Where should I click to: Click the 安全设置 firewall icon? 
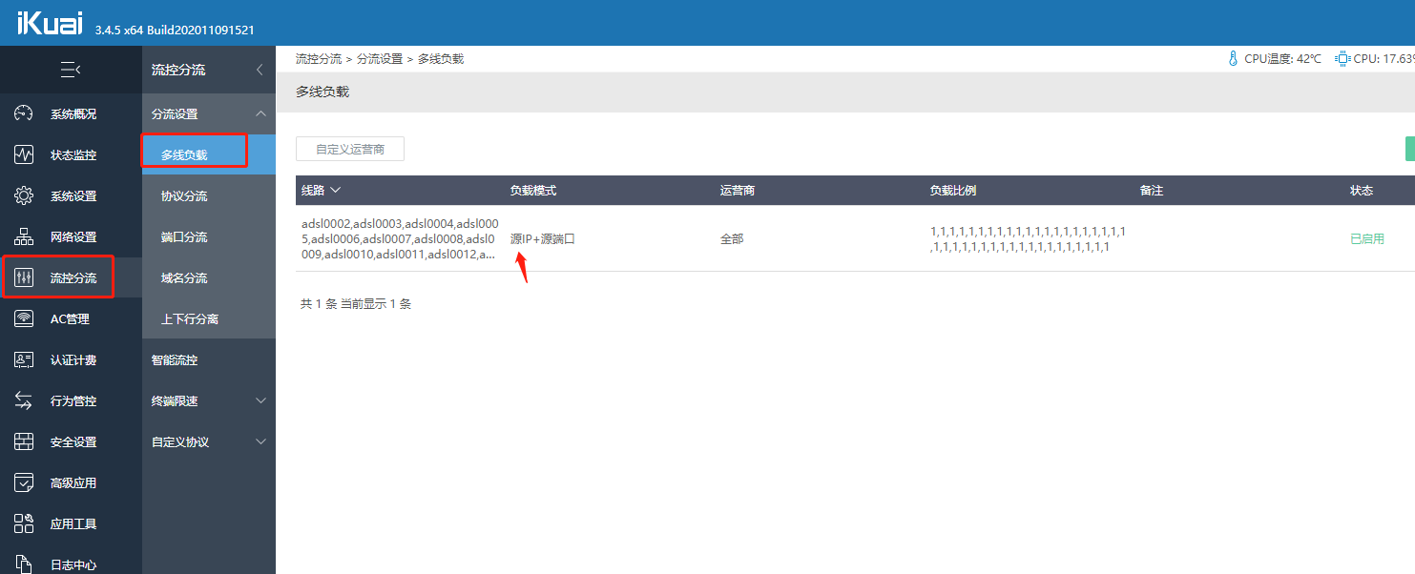pyautogui.click(x=24, y=441)
